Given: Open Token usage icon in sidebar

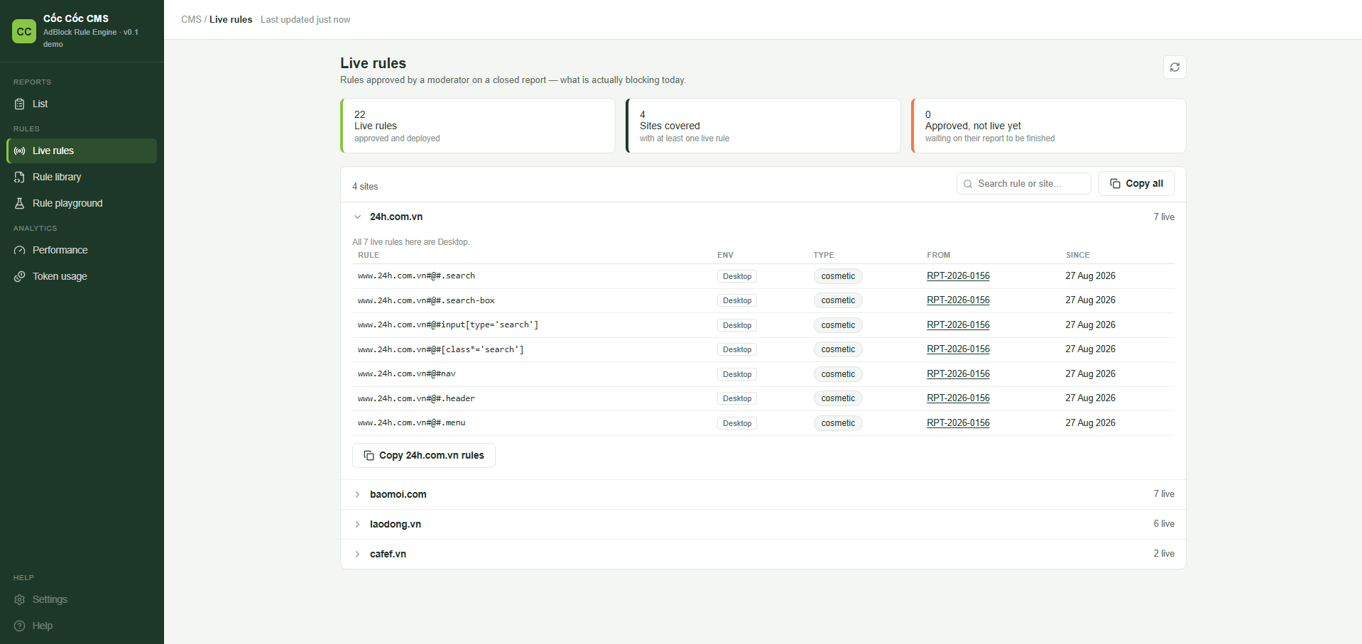Looking at the screenshot, I should [20, 276].
